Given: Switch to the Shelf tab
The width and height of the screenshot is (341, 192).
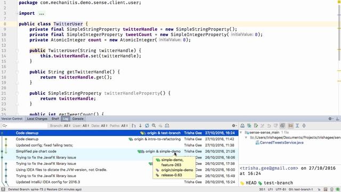Looking at the screenshot, I should coord(55,118).
